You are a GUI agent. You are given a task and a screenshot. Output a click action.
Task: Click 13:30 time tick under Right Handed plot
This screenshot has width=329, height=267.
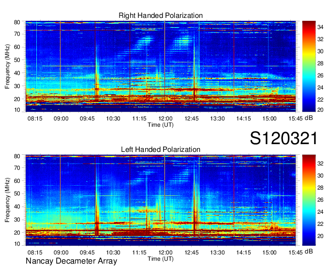coord(217,119)
